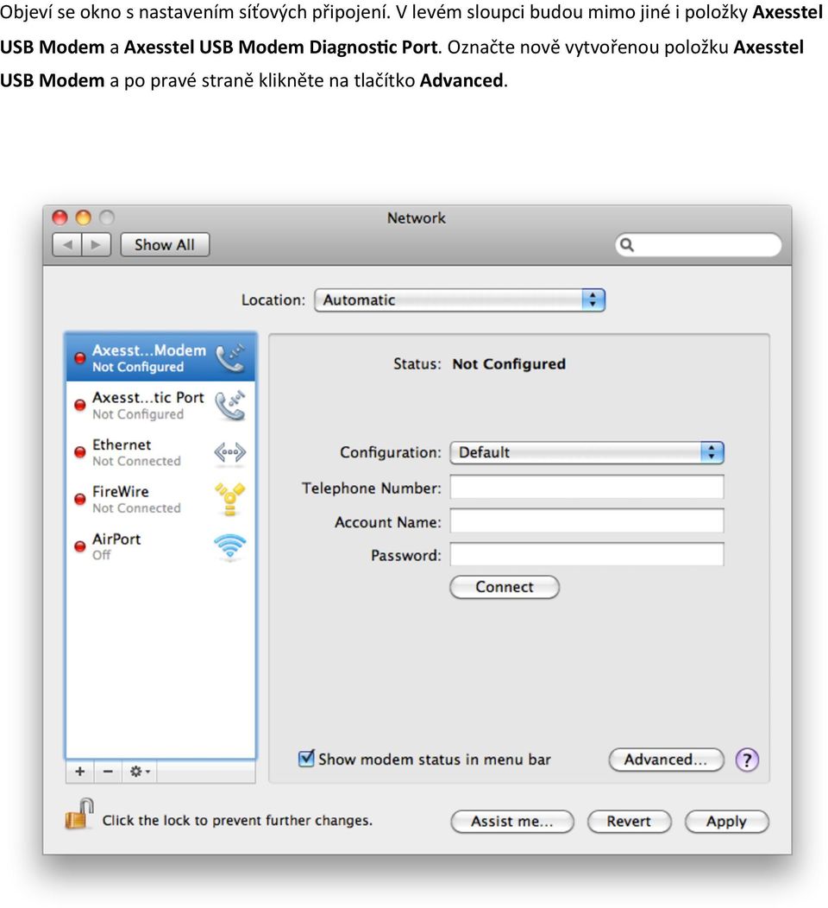
Task: Open help with the question mark button
Action: 747,760
